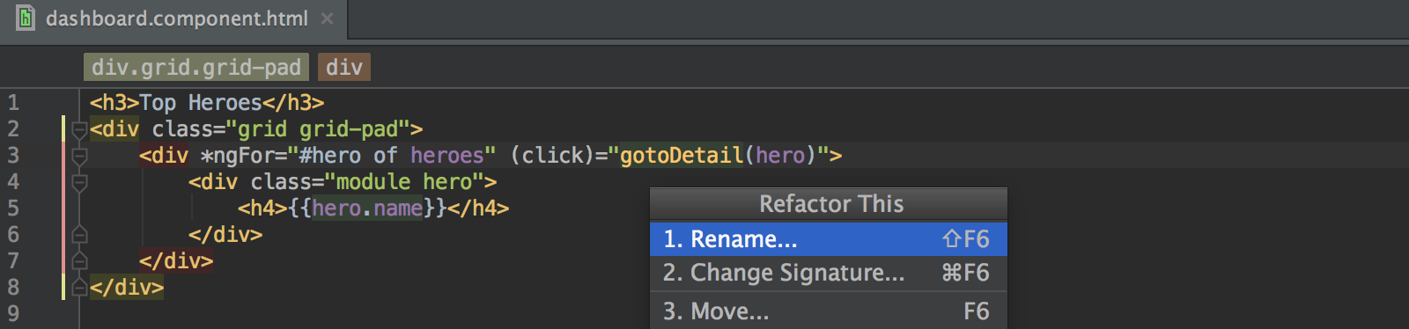Screen dimensions: 1409x329
Task: Click the HTML file icon on dashboard.component.html tab
Action: tap(26, 18)
